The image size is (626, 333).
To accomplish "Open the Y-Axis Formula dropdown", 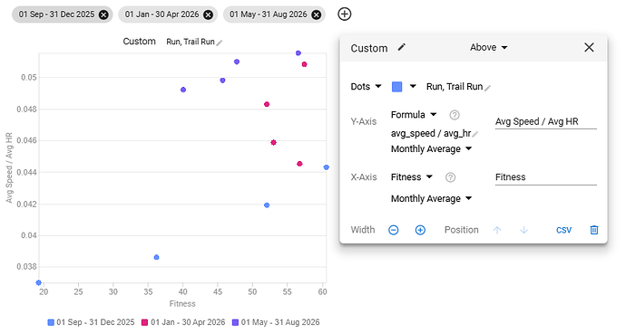I will pos(414,115).
